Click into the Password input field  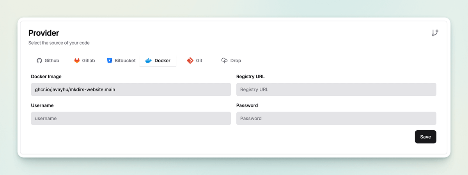click(x=336, y=118)
